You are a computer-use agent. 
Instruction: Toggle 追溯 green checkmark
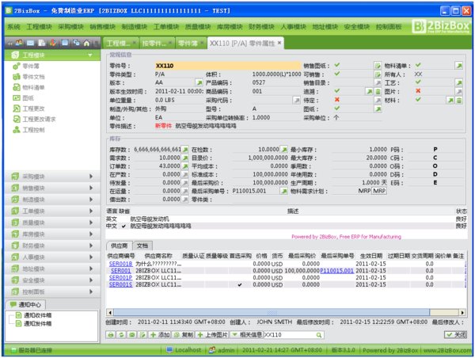click(337, 90)
